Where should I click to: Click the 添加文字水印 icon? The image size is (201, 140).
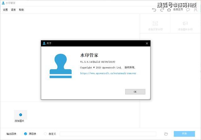click(155, 23)
